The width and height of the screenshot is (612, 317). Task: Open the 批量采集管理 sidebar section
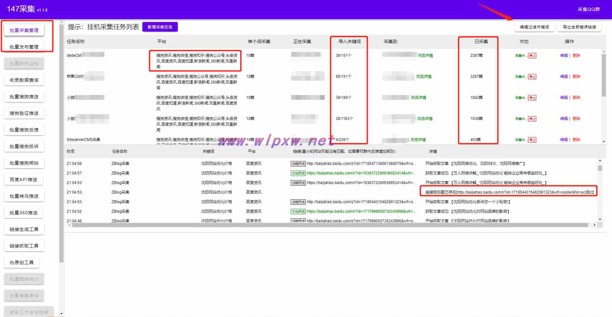(x=24, y=30)
